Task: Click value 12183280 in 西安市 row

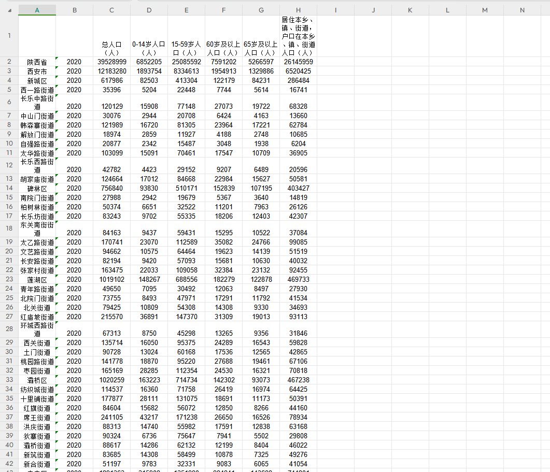Action: [x=111, y=71]
